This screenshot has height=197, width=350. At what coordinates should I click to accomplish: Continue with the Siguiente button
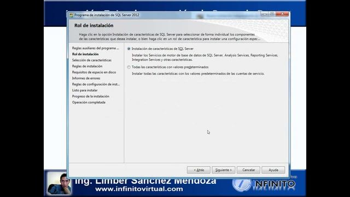tap(224, 170)
